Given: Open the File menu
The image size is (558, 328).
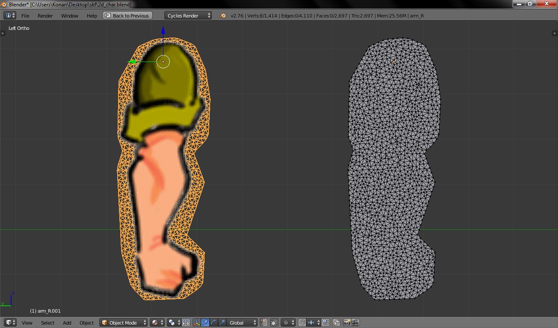Looking at the screenshot, I should 25,15.
